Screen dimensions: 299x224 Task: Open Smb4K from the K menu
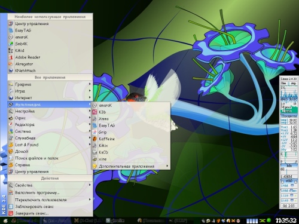tap(50, 44)
